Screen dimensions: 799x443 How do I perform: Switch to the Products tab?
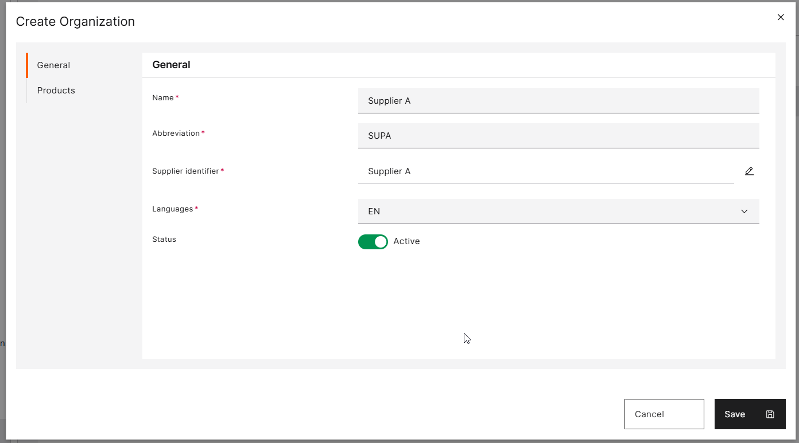tap(56, 91)
